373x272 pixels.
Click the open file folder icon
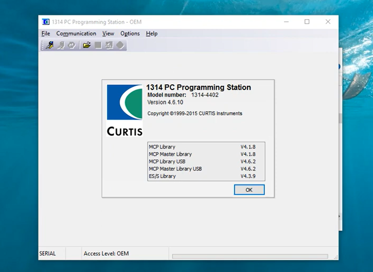coord(87,45)
